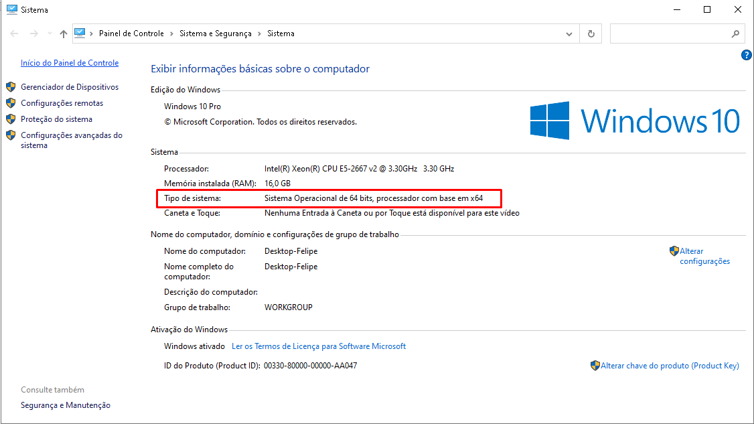Open the recent locations dropdown arrow
Screen dimensions: 754x424
click(50, 33)
